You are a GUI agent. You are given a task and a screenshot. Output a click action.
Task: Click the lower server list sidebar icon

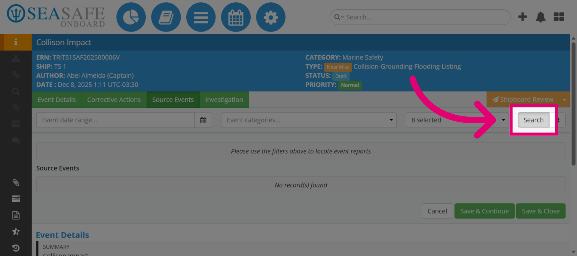tap(16, 199)
